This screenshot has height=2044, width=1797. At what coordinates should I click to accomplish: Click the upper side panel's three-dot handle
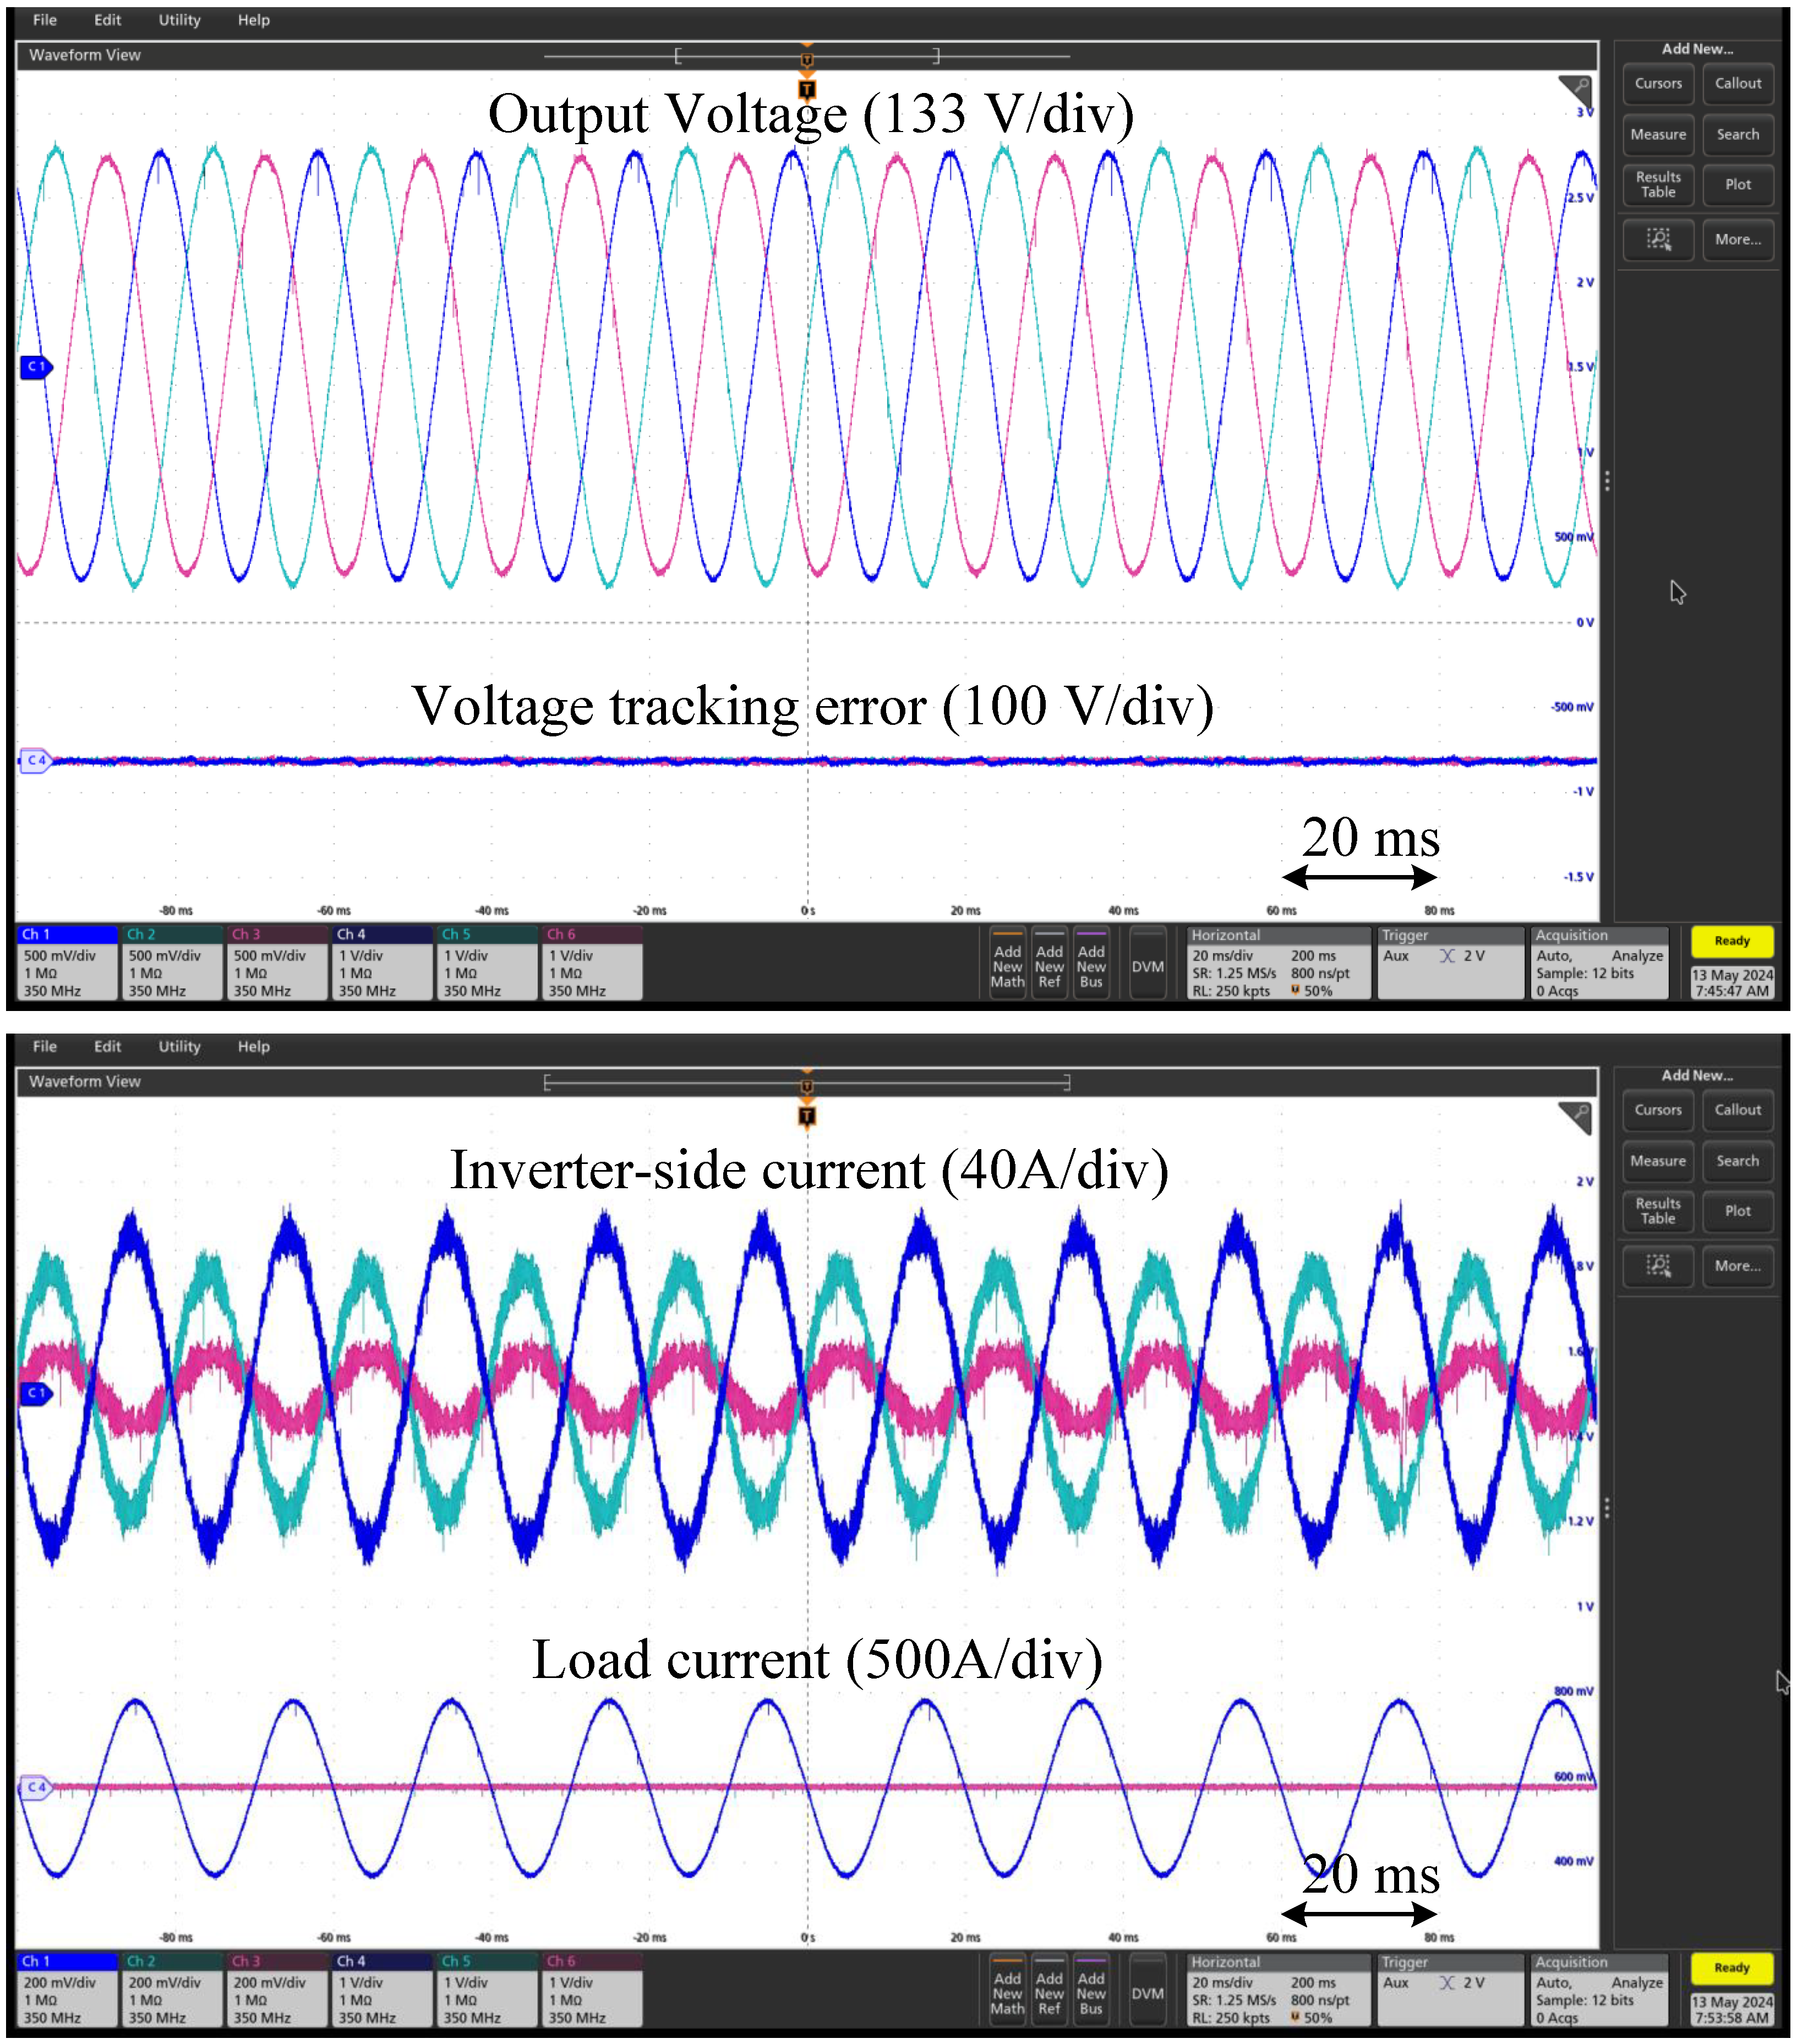(1607, 481)
